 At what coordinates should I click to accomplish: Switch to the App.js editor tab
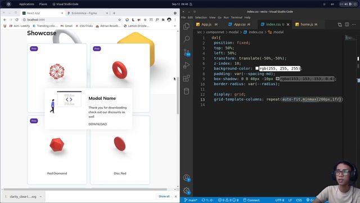[x=206, y=24]
